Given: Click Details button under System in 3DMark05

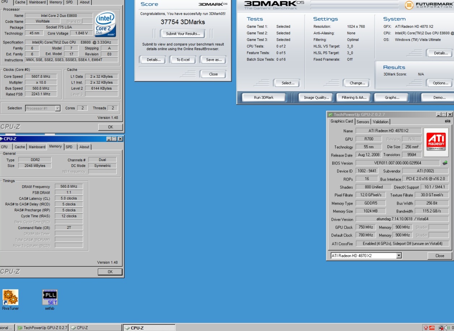Looking at the screenshot, I should 440,53.
